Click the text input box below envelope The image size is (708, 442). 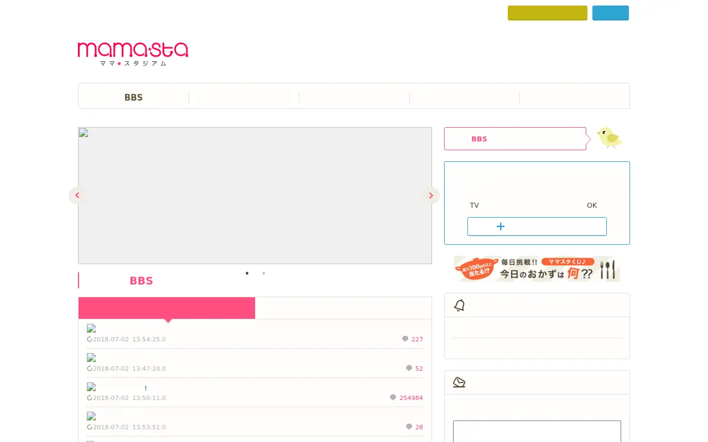[537, 432]
